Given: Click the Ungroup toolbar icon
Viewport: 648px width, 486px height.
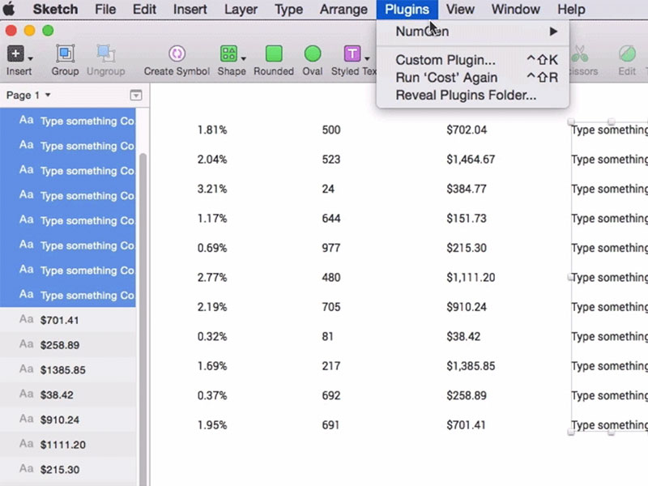Looking at the screenshot, I should point(106,53).
